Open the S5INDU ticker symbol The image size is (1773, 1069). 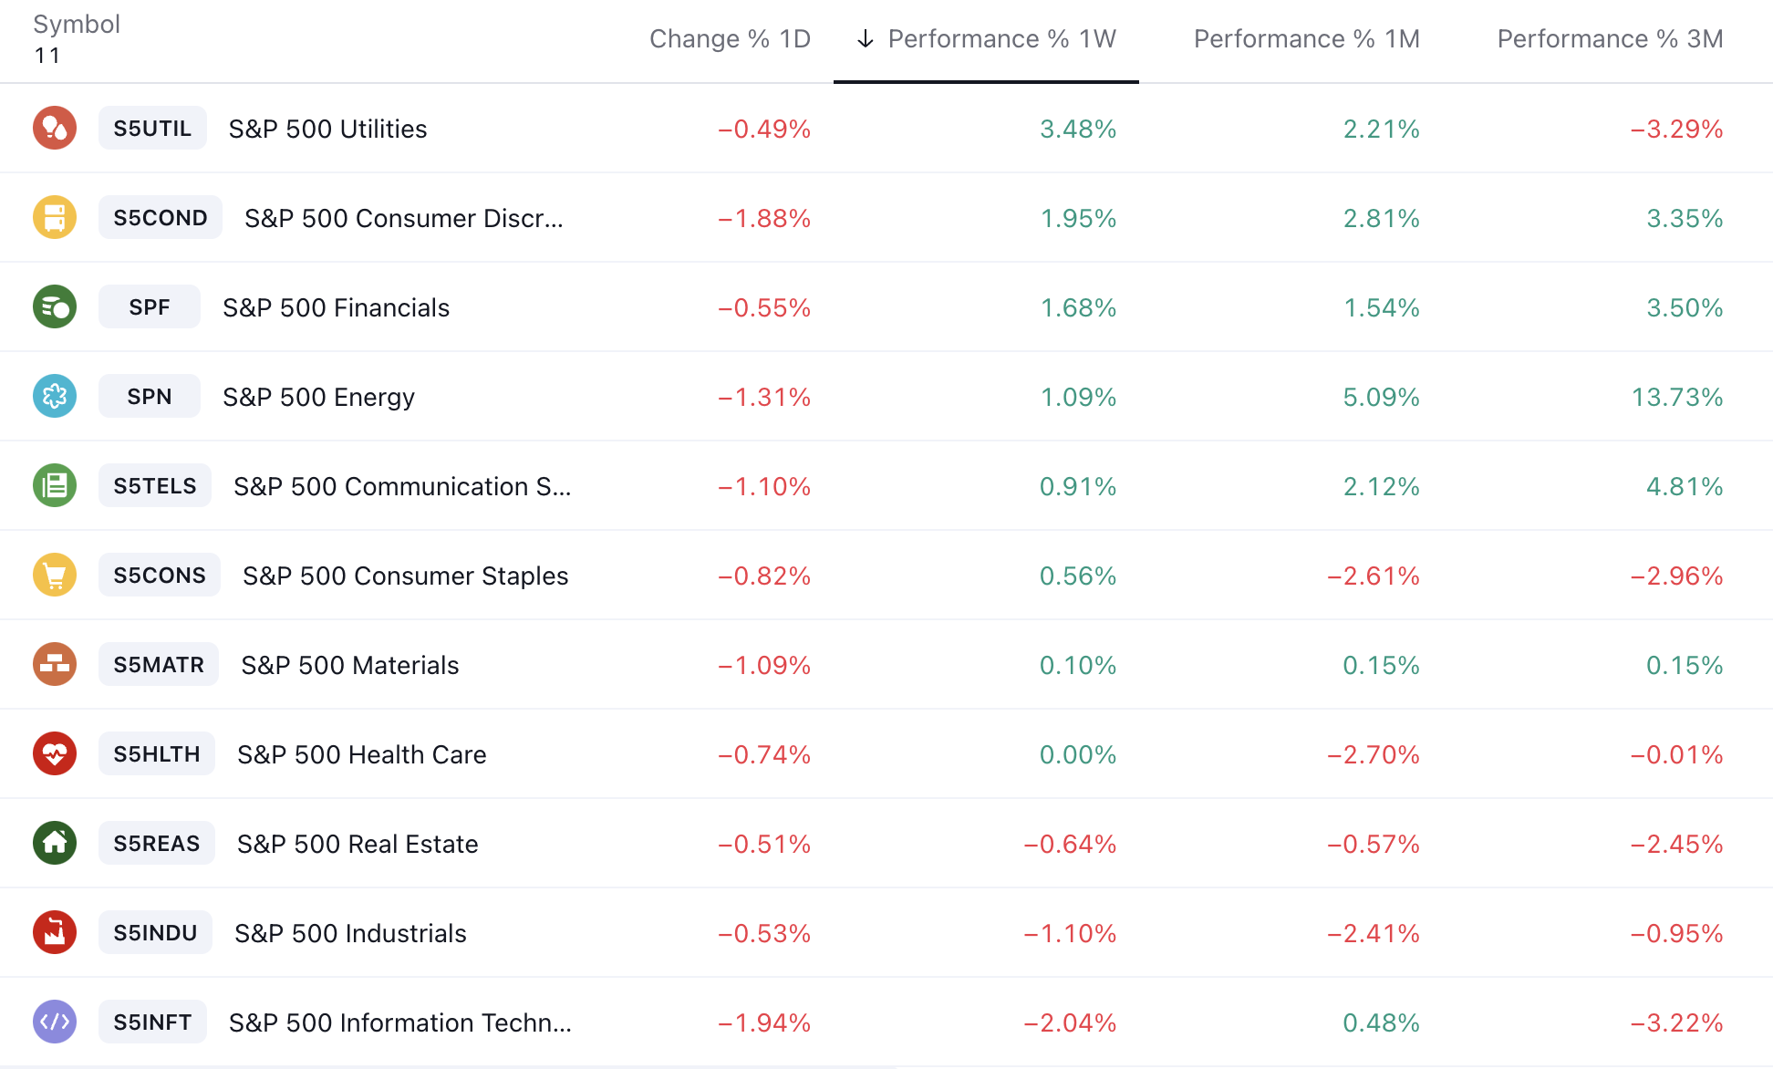tap(155, 933)
